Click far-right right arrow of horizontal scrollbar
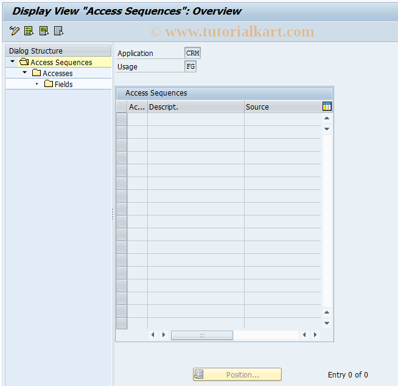This screenshot has width=398, height=386. 315,335
